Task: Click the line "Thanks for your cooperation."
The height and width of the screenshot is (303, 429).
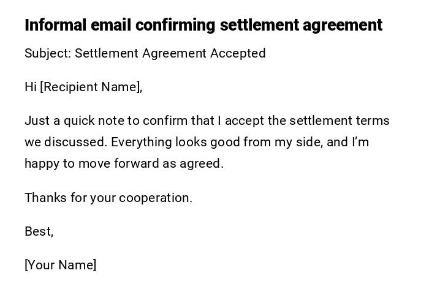Action: point(108,198)
